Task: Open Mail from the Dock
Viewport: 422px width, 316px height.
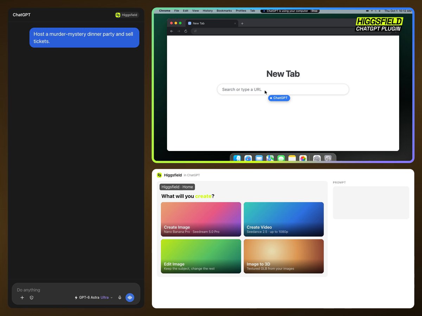Action: (x=259, y=159)
